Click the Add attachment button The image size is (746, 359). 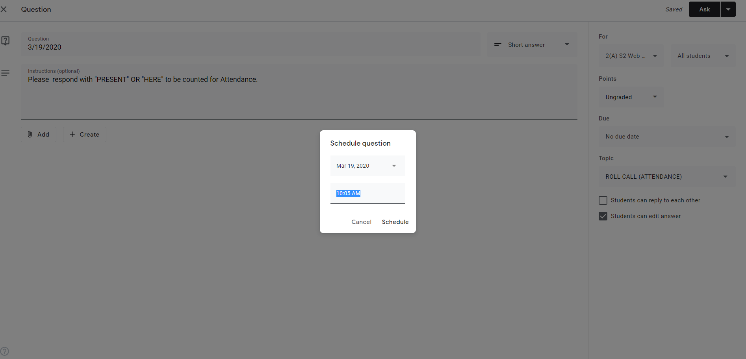pyautogui.click(x=39, y=135)
